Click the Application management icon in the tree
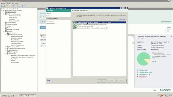173x97 pixels. point(8,35)
